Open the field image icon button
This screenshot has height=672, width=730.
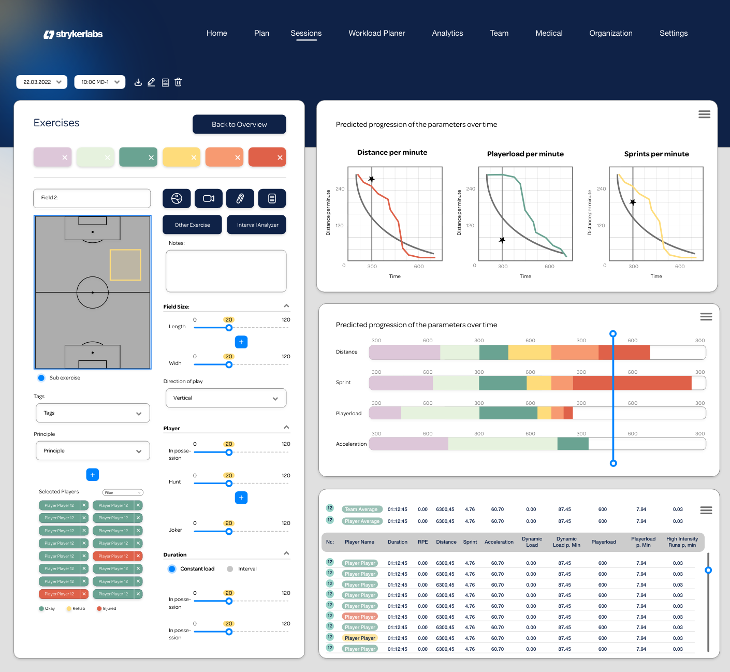coord(177,198)
